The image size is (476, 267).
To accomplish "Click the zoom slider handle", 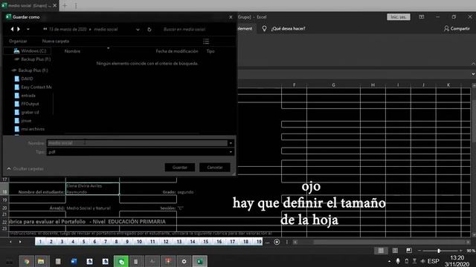I will (x=439, y=251).
